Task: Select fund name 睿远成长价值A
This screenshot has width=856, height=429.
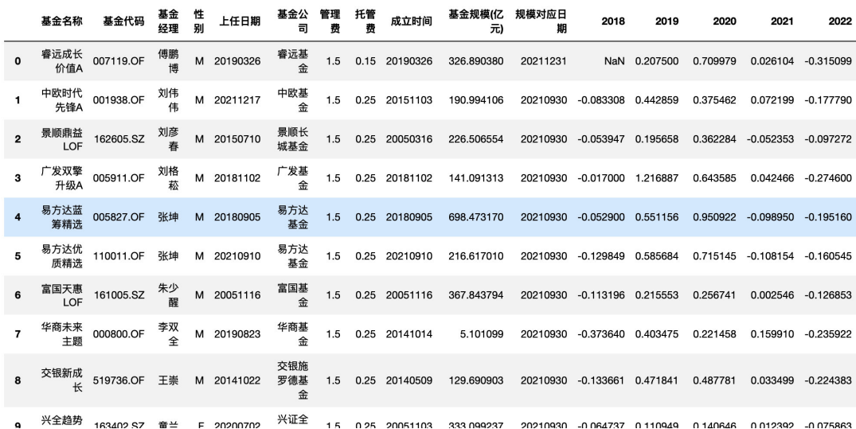Action: tap(61, 61)
